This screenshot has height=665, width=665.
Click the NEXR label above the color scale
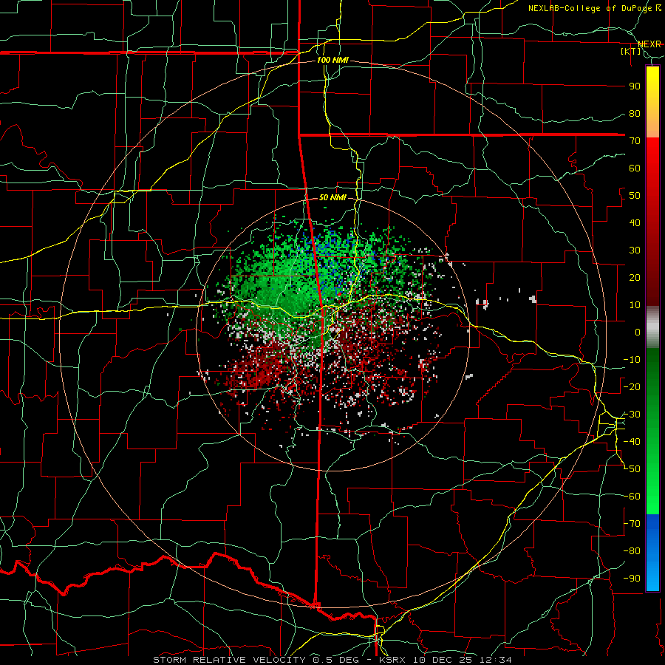click(x=649, y=44)
